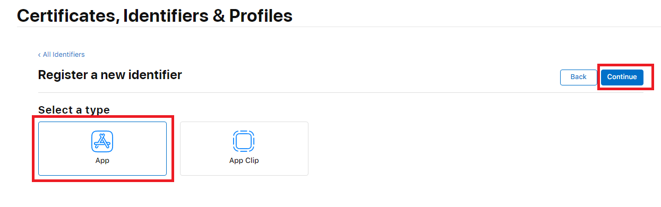Click the "Select a type" section heading
Viewport: 661px width, 207px height.
[x=74, y=110]
